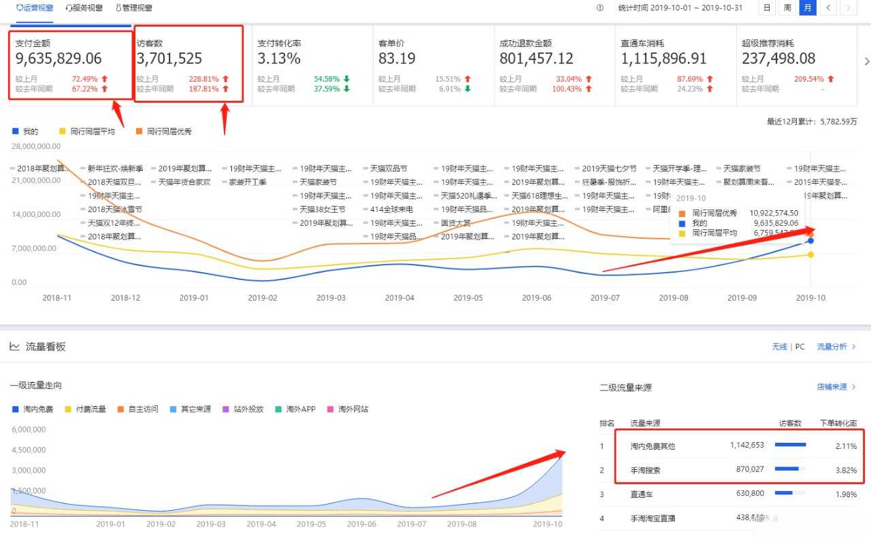Toggle the 同行同层优秀 legend series

point(163,131)
